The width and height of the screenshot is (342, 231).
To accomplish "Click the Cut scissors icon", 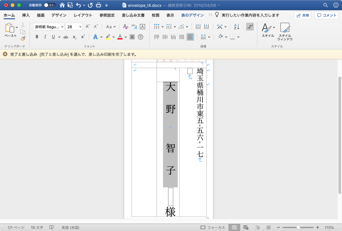I will [x=23, y=25].
